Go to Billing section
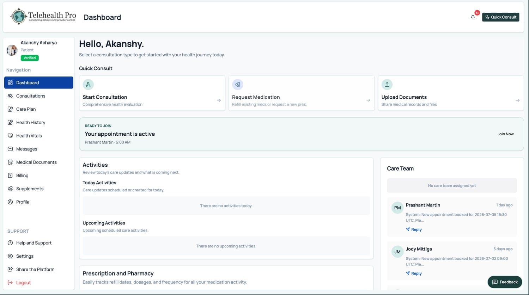 click(39, 176)
